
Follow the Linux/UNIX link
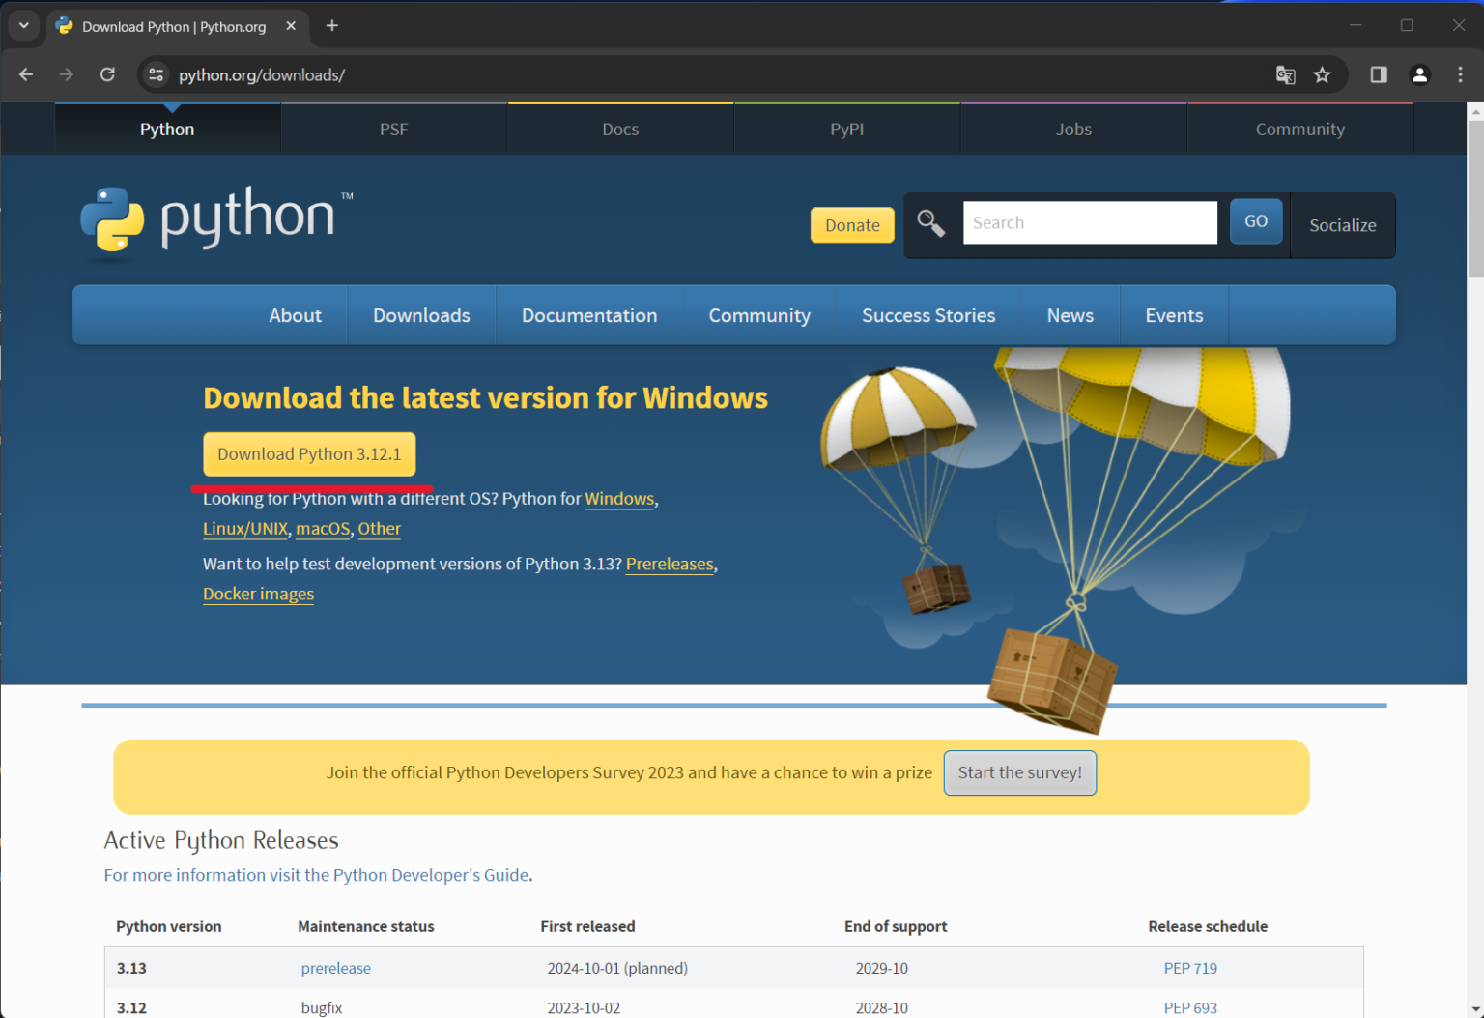click(x=245, y=529)
